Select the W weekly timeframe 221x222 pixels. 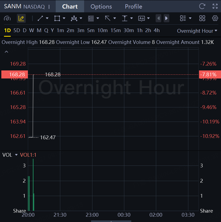tap(32, 31)
